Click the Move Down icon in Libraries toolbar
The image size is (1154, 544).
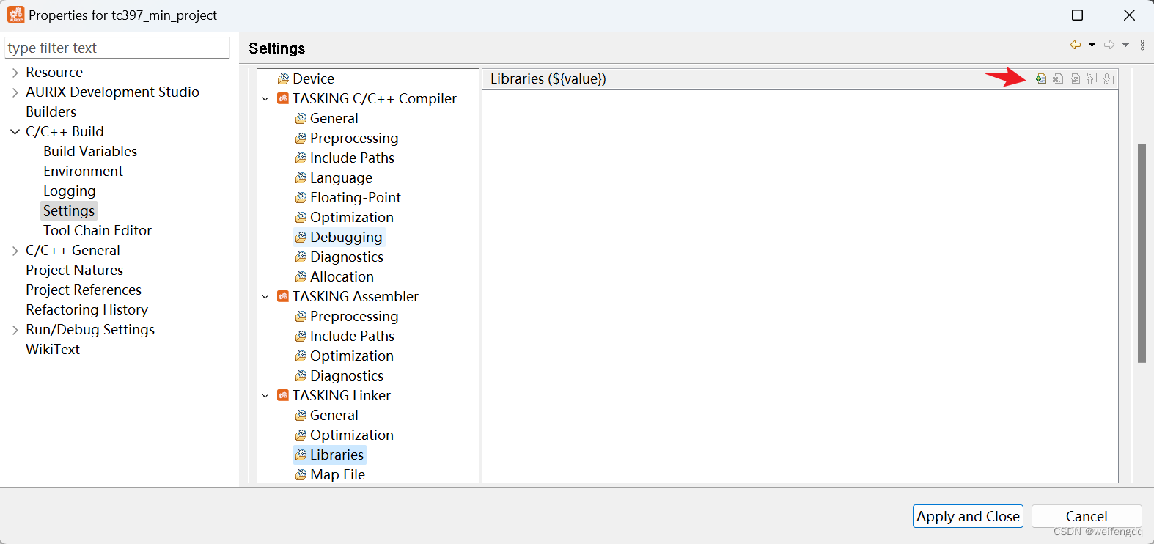point(1109,78)
